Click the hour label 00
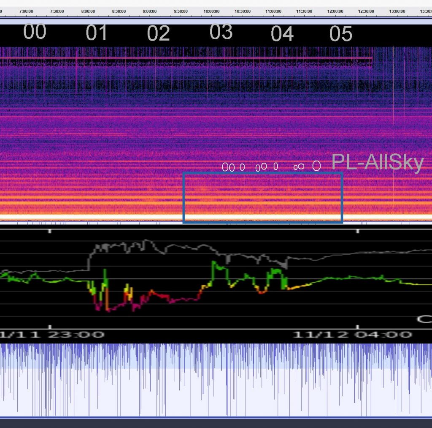The height and width of the screenshot is (428, 432). point(35,32)
